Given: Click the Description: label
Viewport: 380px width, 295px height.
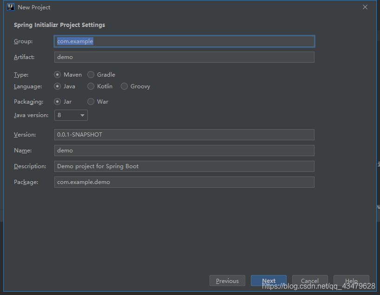Looking at the screenshot, I should [x=30, y=166].
